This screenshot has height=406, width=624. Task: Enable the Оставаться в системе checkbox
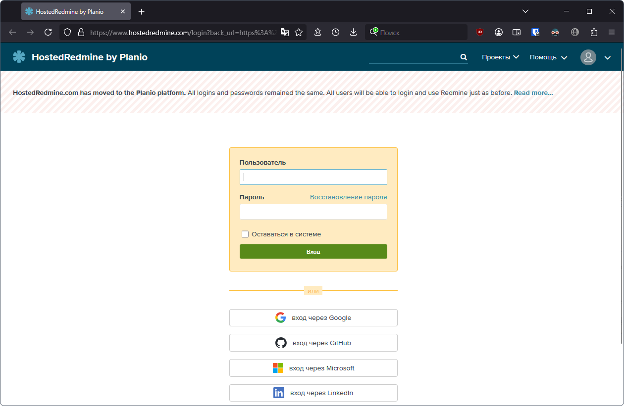245,234
